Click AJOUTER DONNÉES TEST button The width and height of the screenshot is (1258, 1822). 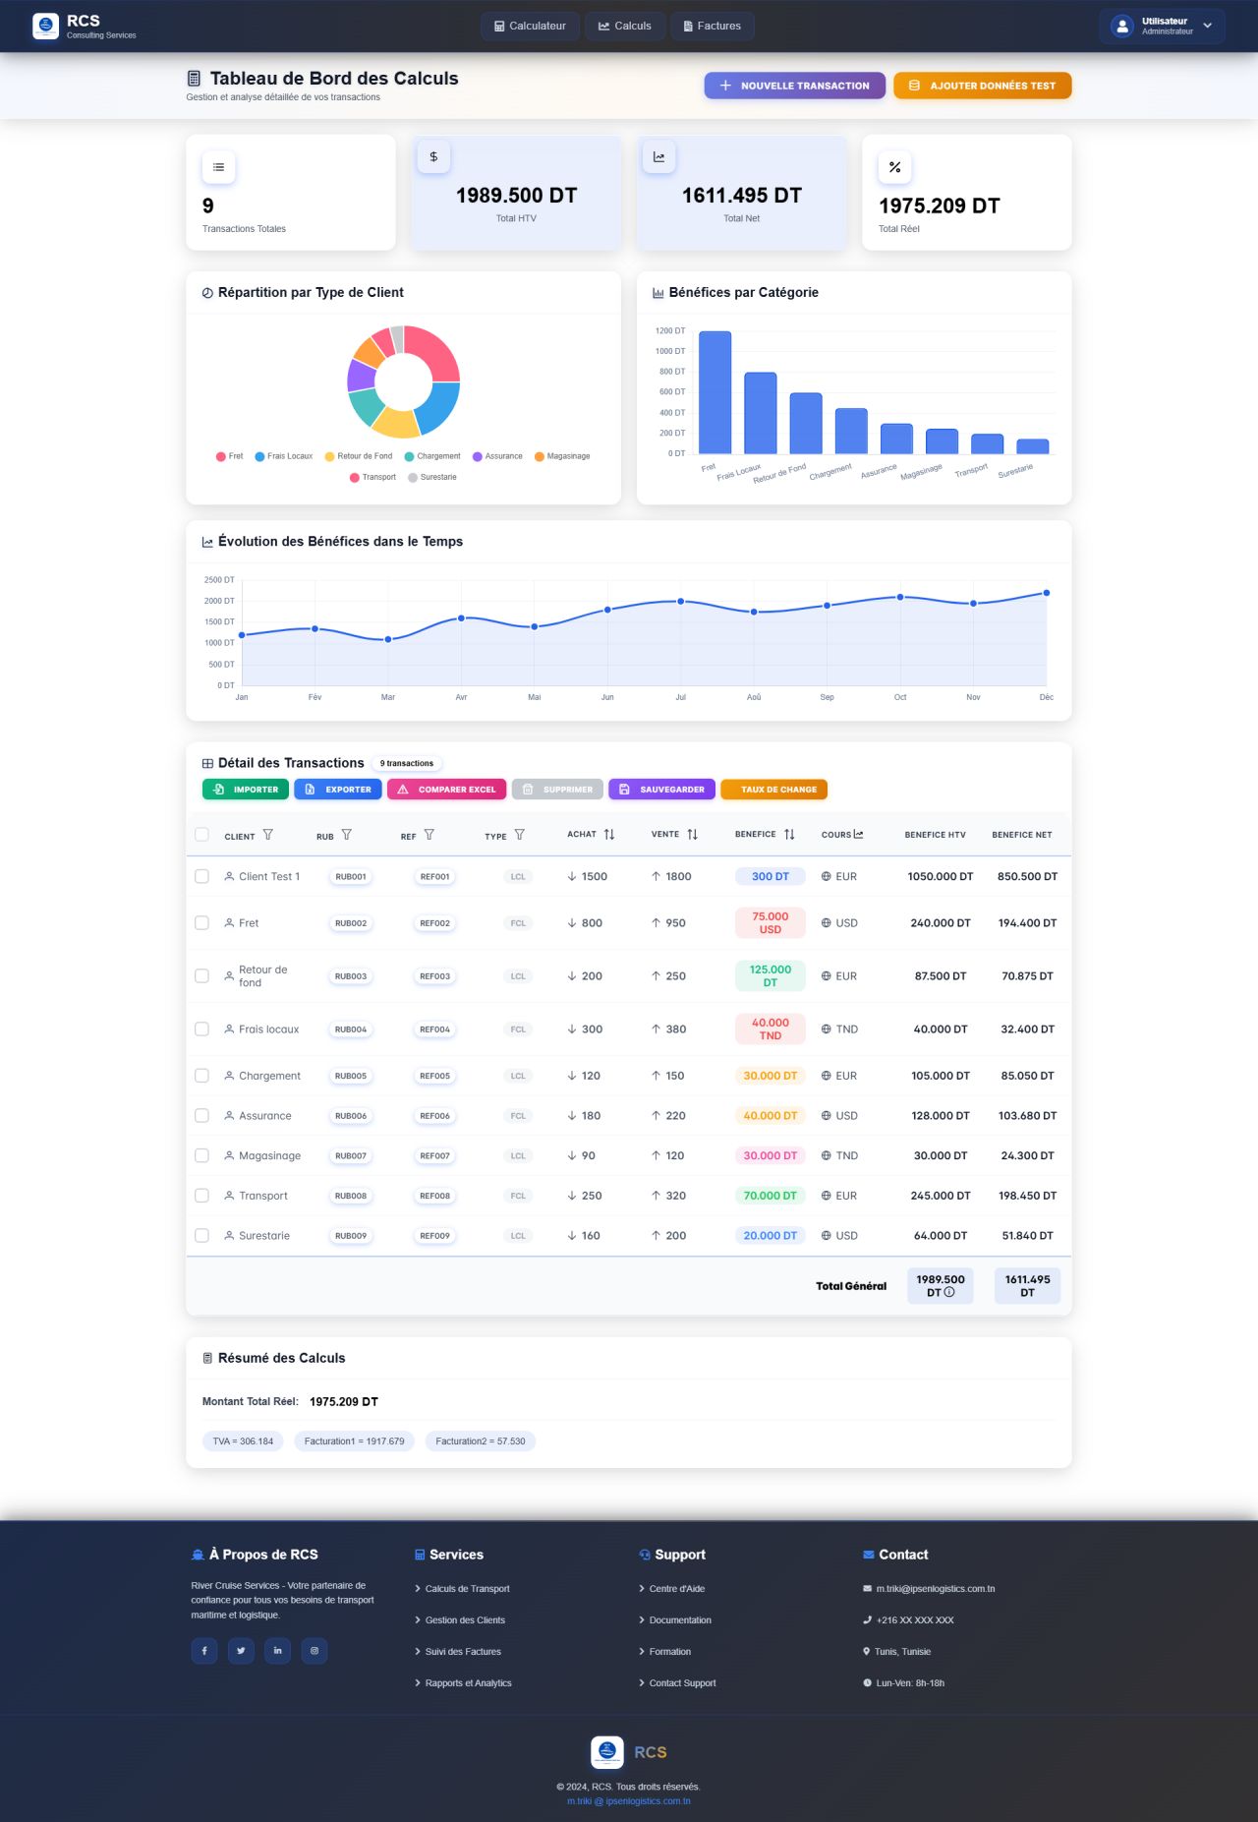point(983,86)
